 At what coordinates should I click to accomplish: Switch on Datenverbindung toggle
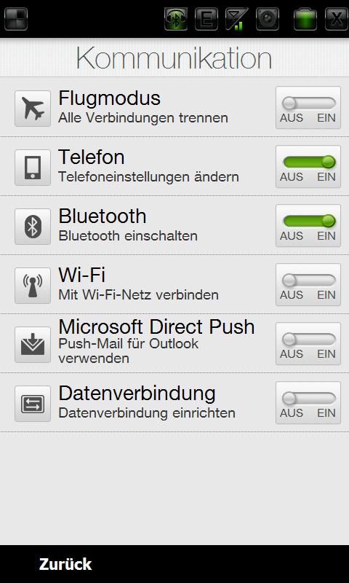[x=308, y=403]
